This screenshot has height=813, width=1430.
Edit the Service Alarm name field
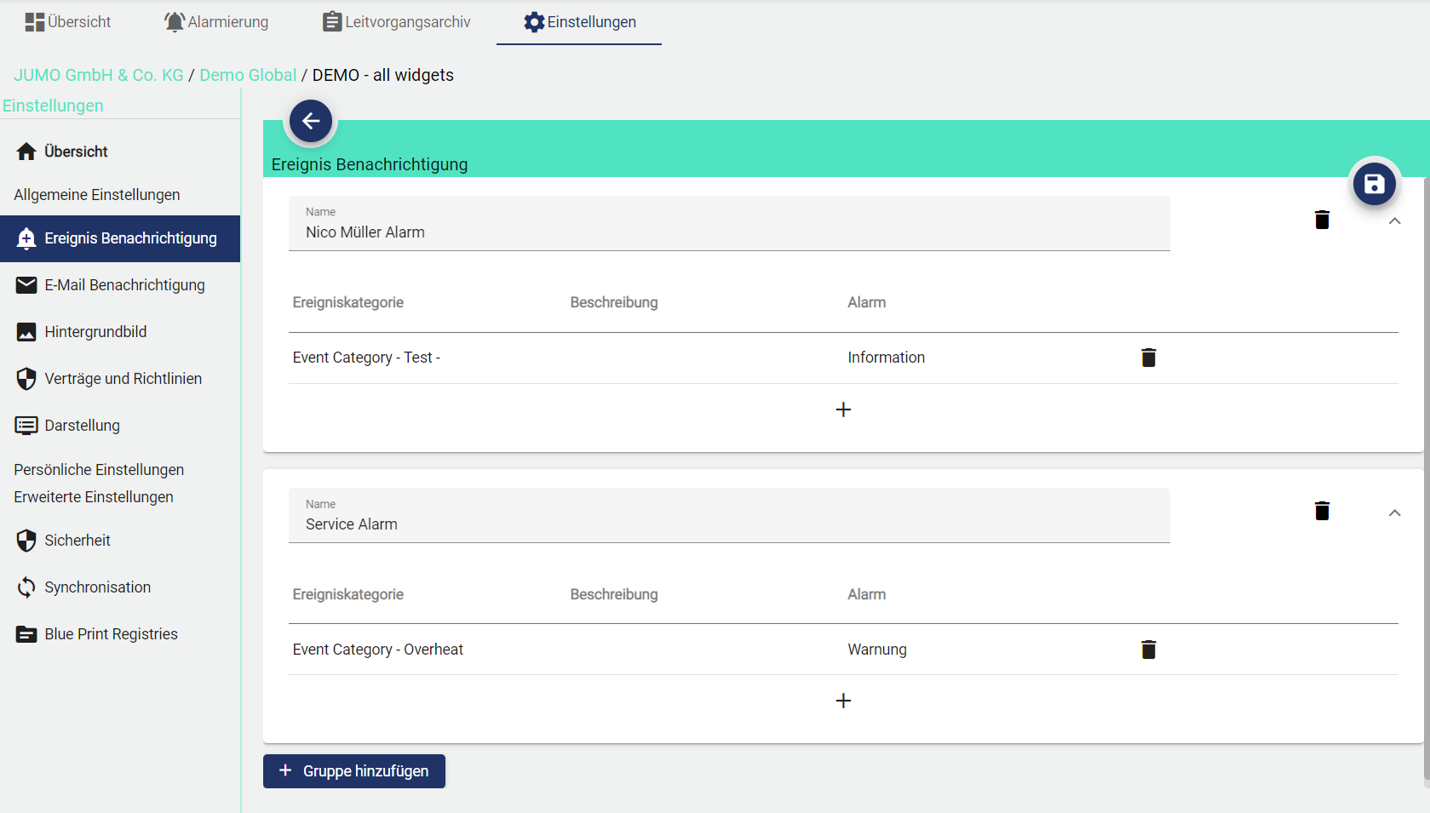(728, 524)
